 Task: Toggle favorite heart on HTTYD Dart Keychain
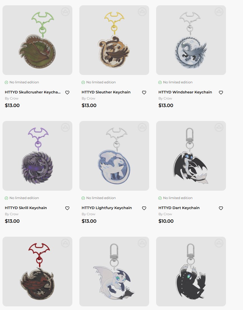pyautogui.click(x=221, y=208)
